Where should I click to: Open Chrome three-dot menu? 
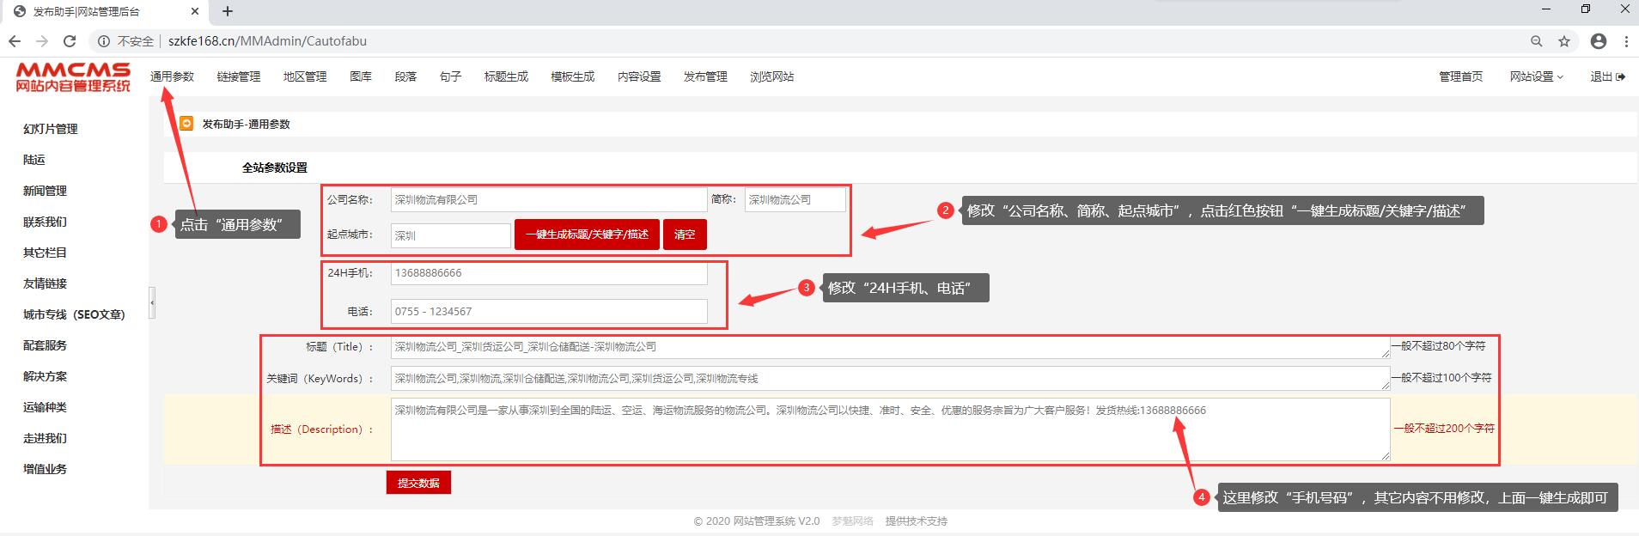pos(1626,41)
